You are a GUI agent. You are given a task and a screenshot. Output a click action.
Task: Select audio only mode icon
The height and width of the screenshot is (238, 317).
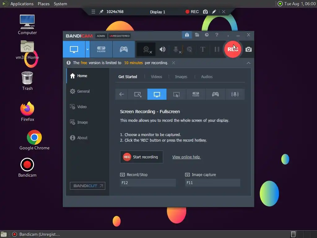[x=235, y=94]
